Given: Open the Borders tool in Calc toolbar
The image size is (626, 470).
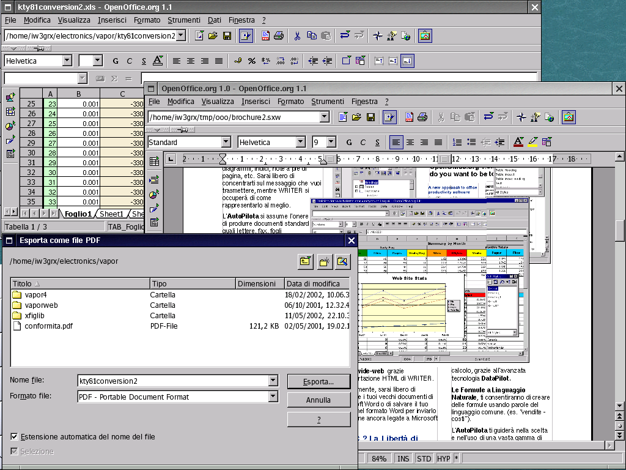Looking at the screenshot, I should 346,61.
